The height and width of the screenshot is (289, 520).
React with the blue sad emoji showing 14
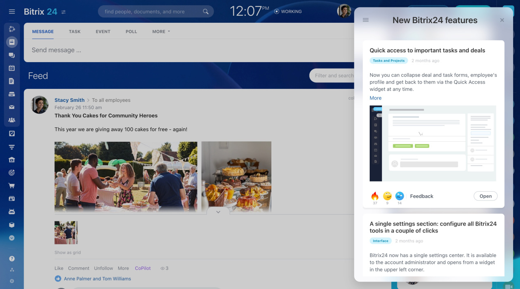click(399, 196)
